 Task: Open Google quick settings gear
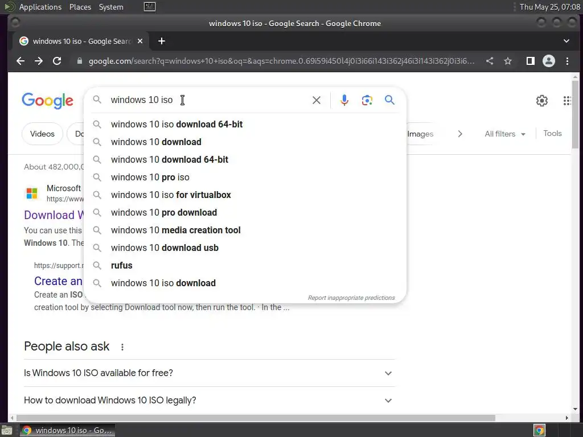point(542,100)
